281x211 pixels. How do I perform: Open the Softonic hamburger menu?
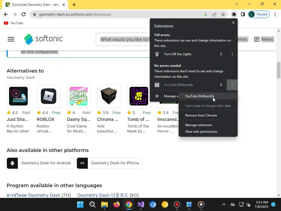[11, 39]
